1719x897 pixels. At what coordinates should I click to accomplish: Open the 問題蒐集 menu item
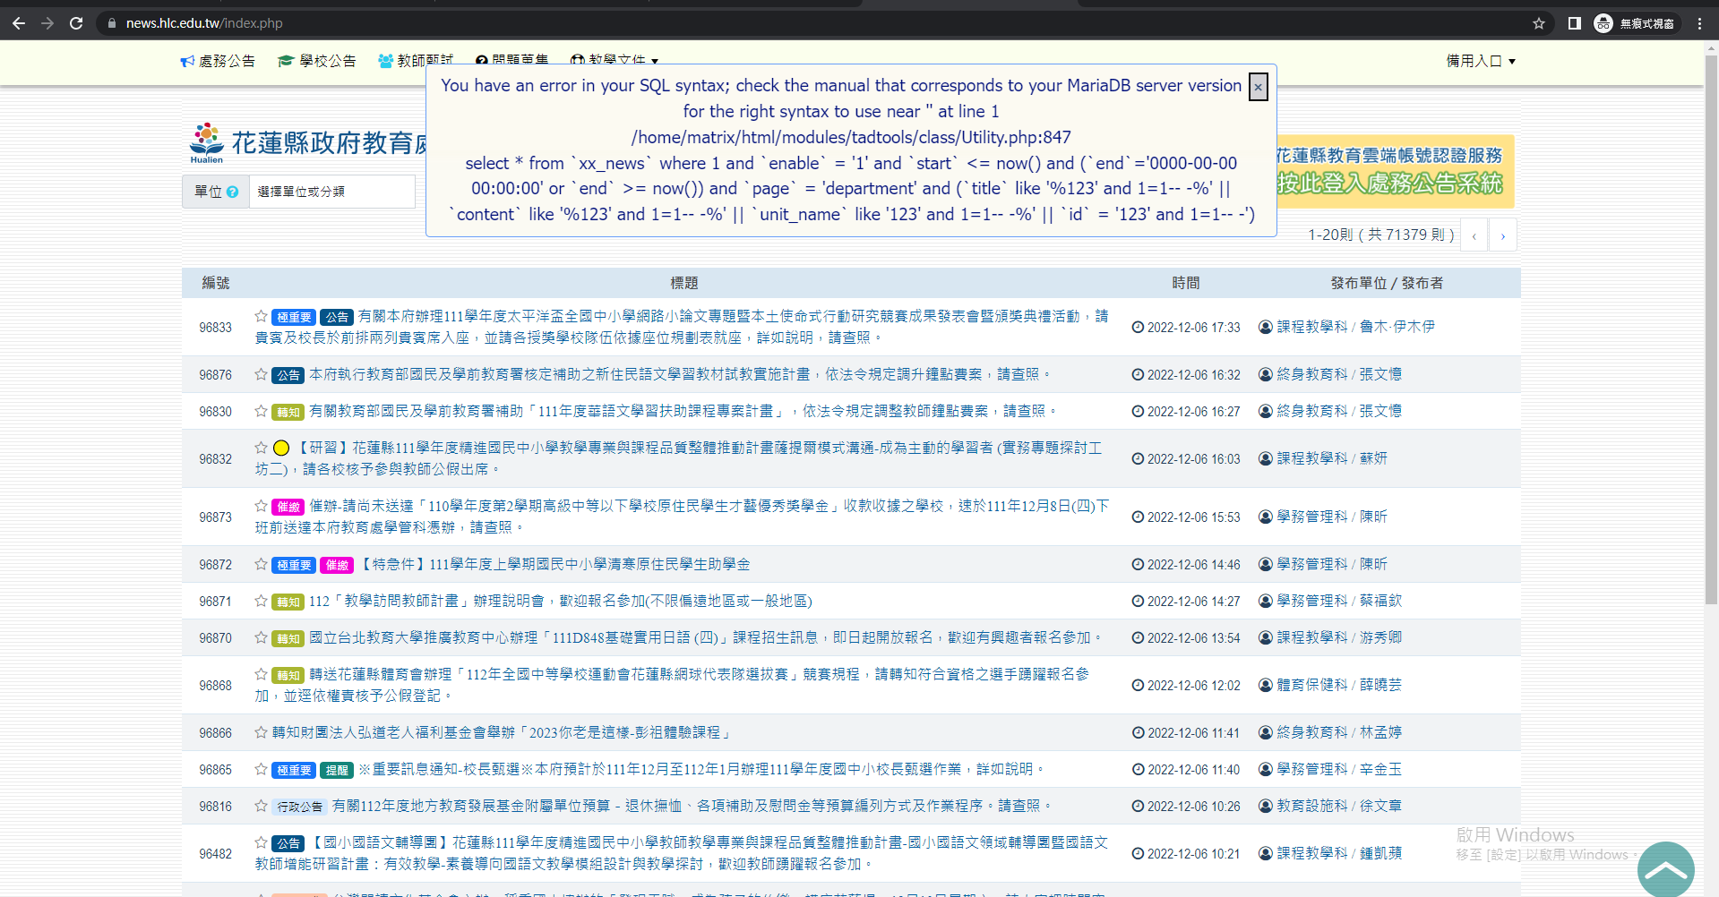click(x=511, y=61)
